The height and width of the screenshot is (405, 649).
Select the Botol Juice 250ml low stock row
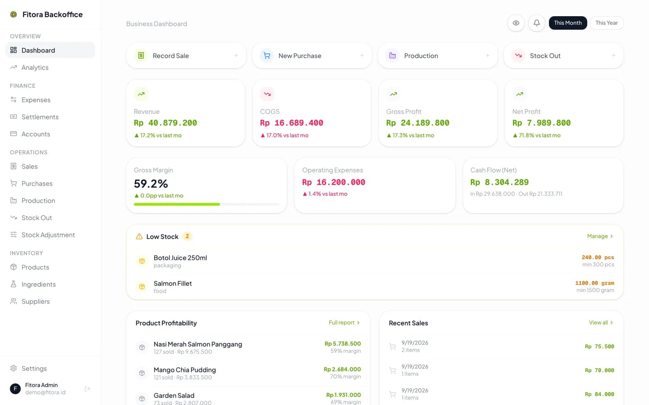point(375,261)
